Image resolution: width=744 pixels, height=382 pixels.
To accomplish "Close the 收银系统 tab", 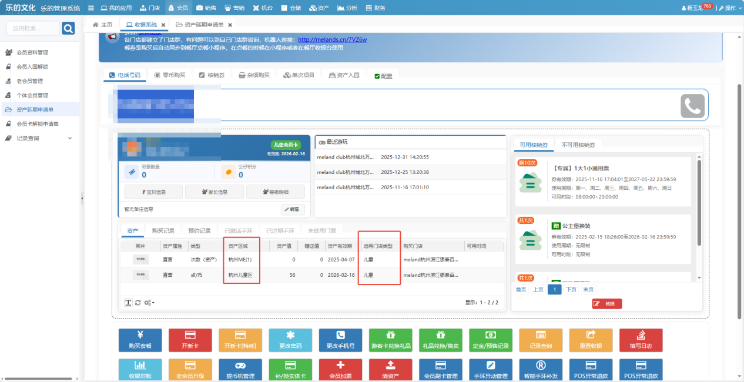I will tap(163, 25).
